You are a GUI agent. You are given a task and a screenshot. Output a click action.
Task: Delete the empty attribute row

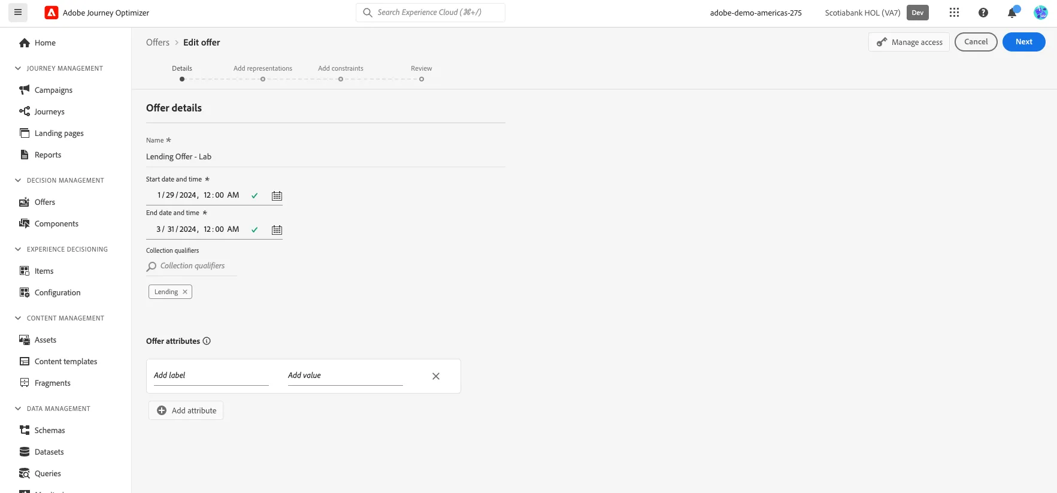(x=436, y=376)
